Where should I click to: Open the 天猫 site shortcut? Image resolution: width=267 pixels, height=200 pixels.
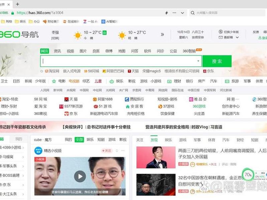(x=71, y=99)
